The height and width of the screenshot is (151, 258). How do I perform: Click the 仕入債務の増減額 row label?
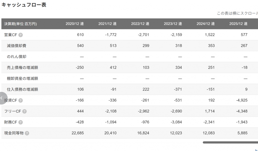[x=22, y=89]
